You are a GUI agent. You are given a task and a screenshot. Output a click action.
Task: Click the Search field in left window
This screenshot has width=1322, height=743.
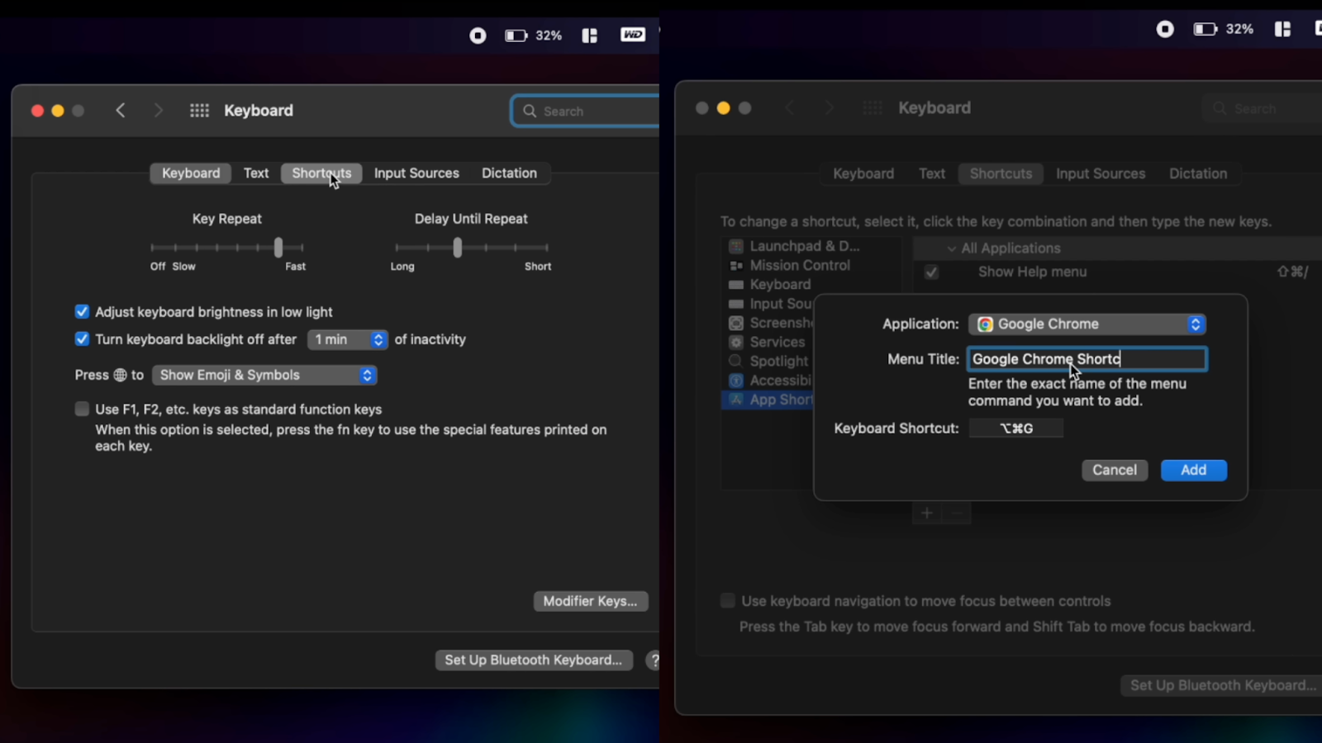click(x=586, y=111)
